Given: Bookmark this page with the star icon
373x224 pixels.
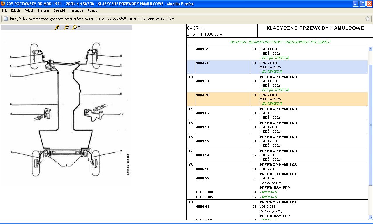Looking at the screenshot, I should pyautogui.click(x=367, y=19).
